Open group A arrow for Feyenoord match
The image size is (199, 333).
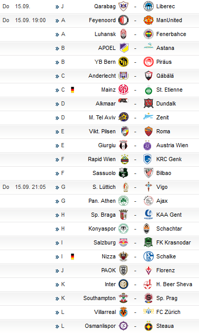57,21
